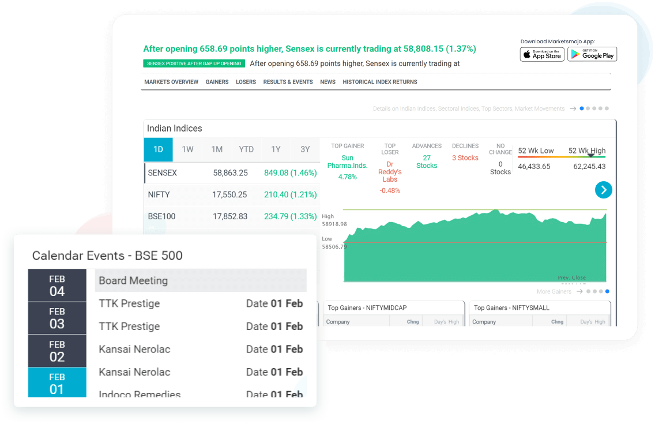The height and width of the screenshot is (424, 655).
Task: Click Dr Reddy's Labs top loser
Action: (x=390, y=172)
